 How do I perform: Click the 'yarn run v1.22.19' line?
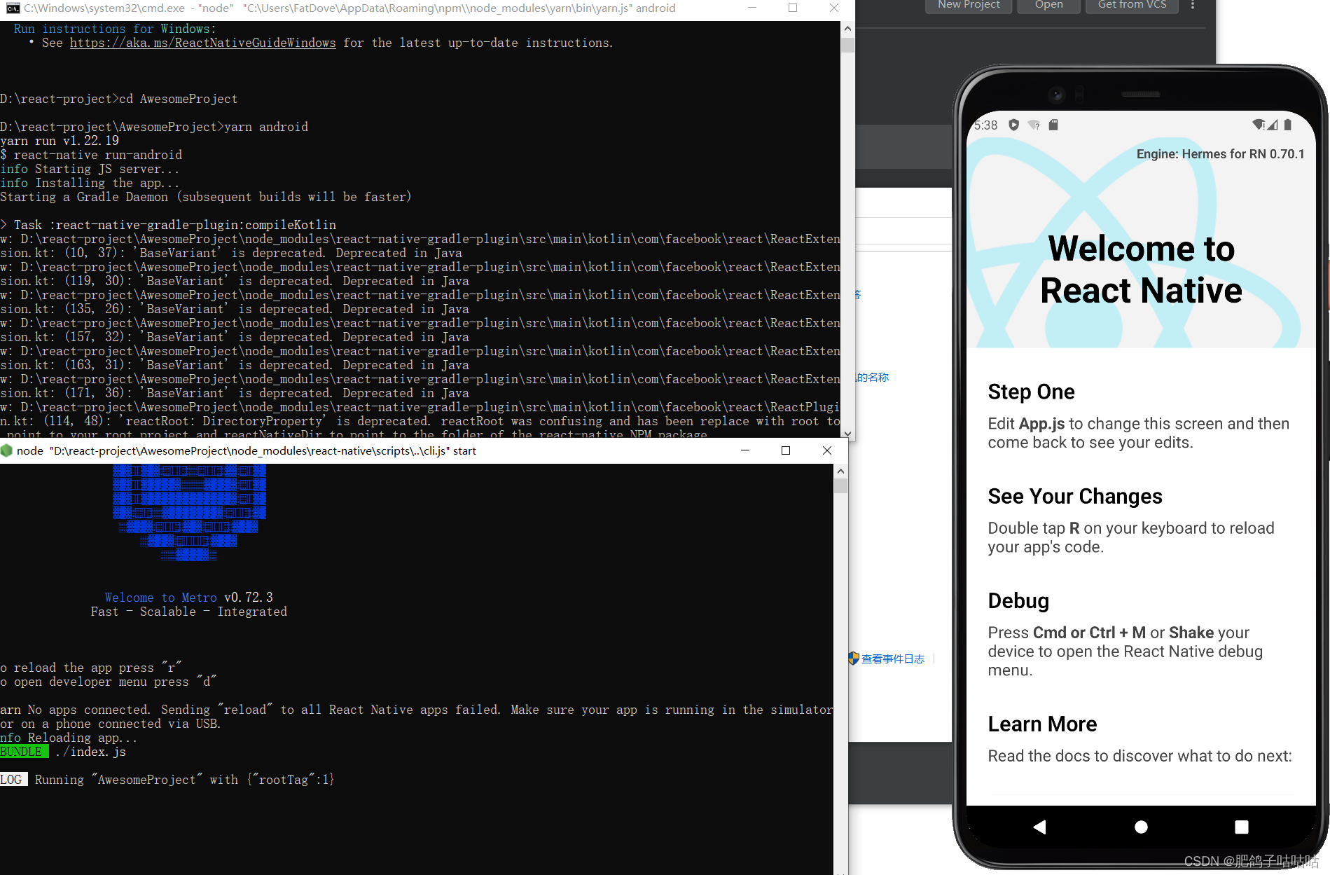(60, 141)
